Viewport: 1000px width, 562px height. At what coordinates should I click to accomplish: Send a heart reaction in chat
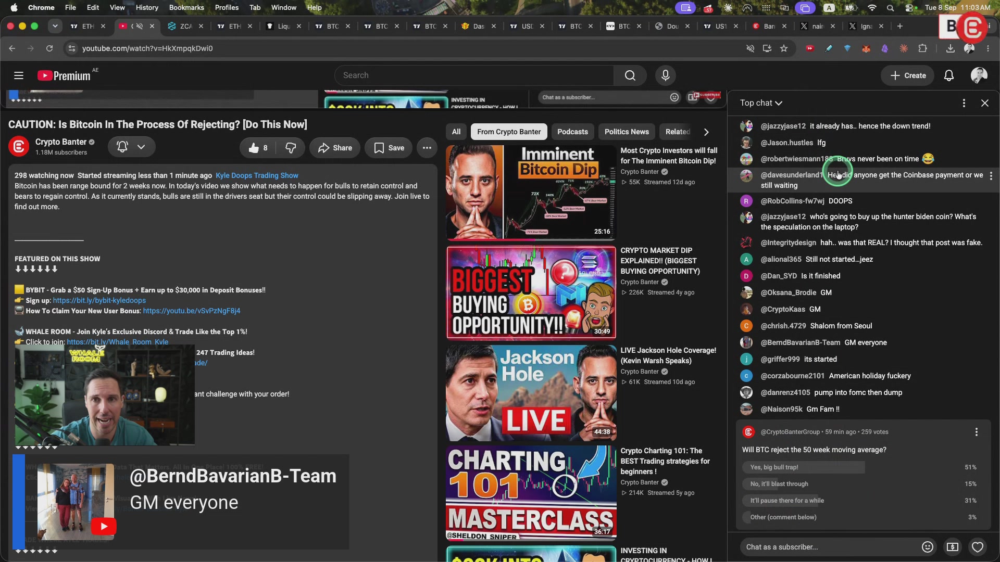[x=978, y=547]
